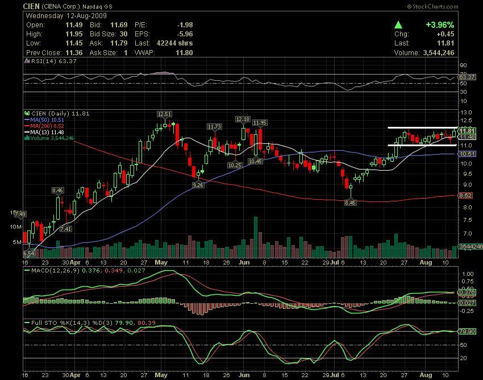Click the High value in the quote header

click(x=74, y=34)
